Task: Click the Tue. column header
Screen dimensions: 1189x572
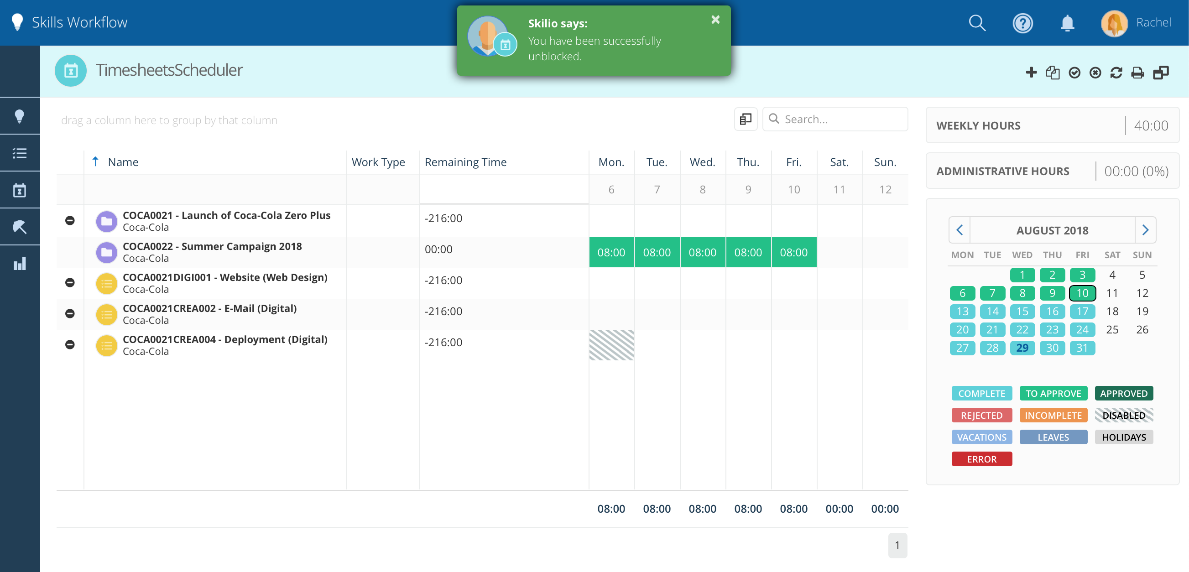Action: click(x=657, y=162)
